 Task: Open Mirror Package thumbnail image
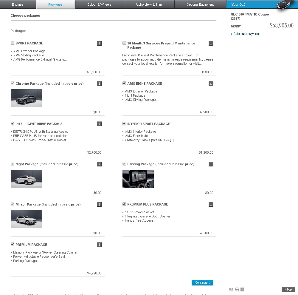26,219
